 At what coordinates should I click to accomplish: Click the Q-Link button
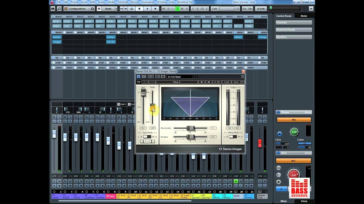tap(261, 9)
